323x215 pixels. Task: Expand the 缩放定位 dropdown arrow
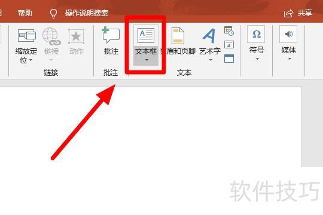click(x=31, y=60)
